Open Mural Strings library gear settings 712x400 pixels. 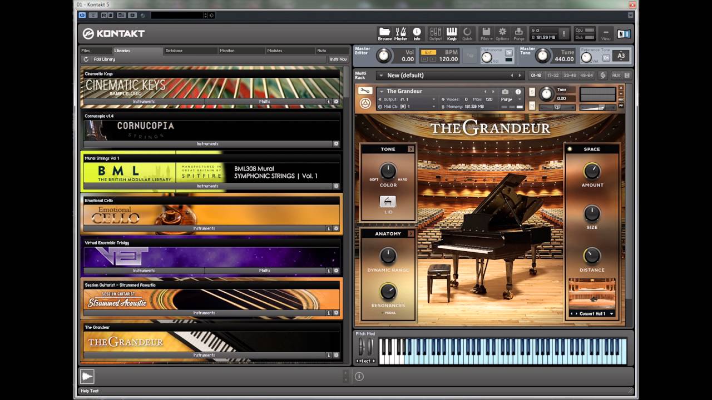336,186
